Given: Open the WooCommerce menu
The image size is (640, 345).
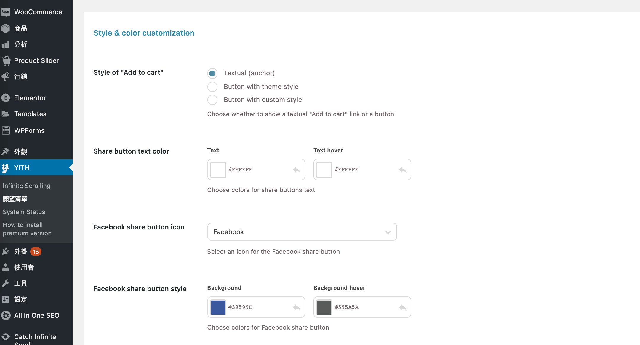Looking at the screenshot, I should point(38,12).
